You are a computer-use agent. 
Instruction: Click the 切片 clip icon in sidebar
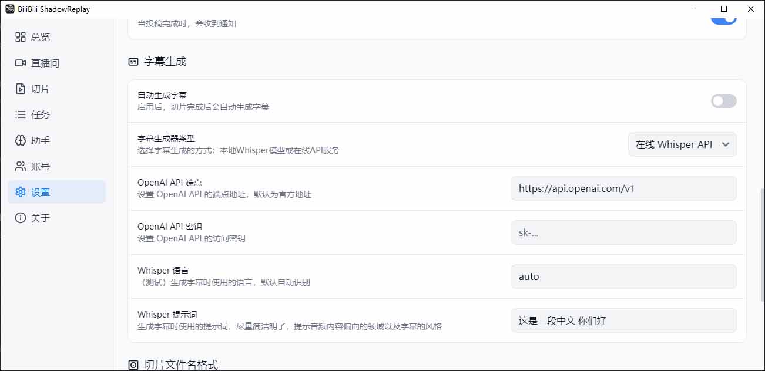21,89
